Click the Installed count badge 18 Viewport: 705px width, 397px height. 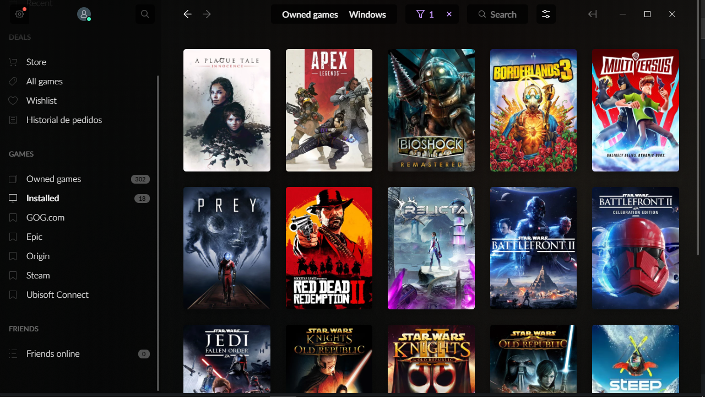142,198
